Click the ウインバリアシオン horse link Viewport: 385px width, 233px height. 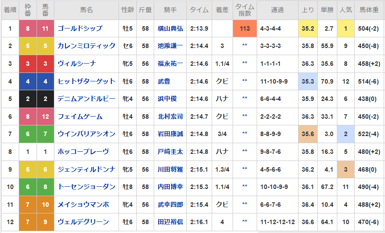point(86,134)
